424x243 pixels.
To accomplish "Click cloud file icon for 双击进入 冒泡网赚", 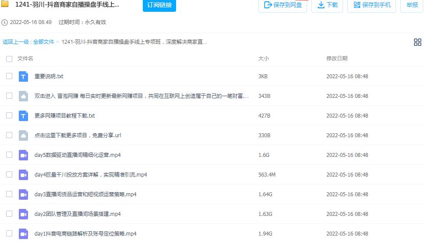I will pyautogui.click(x=23, y=96).
